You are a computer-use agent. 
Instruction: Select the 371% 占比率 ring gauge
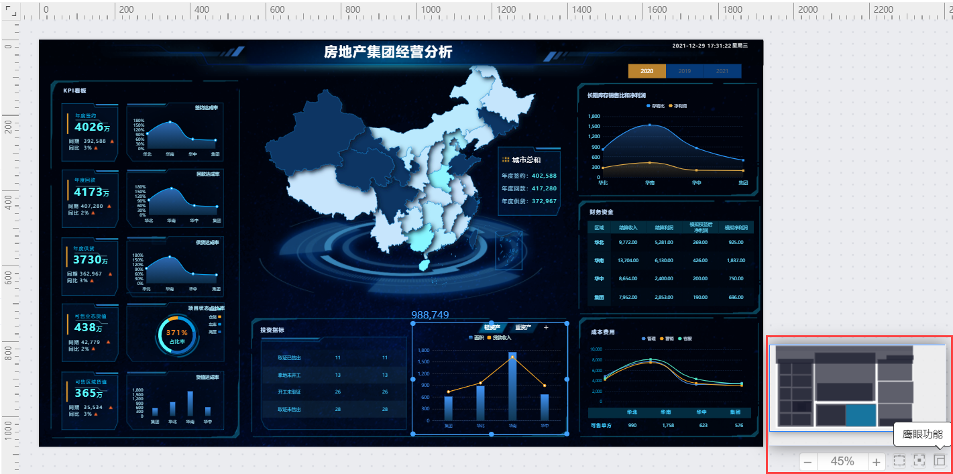coord(177,335)
